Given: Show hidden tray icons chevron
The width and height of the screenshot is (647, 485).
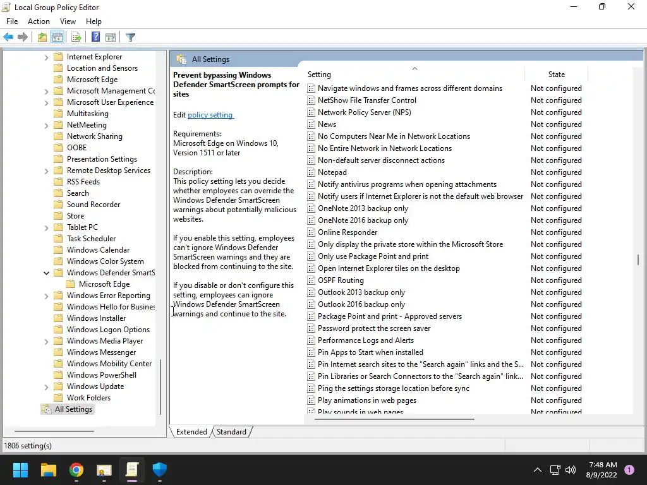Looking at the screenshot, I should pyautogui.click(x=538, y=470).
